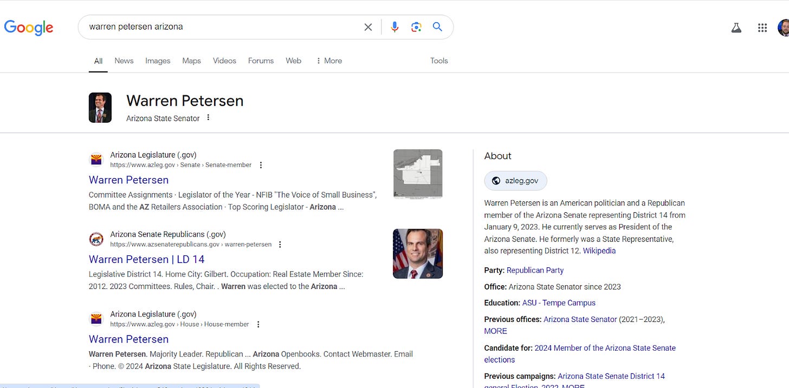Screen dimensions: 789x388
Task: Click the globe icon in azleg.gov chip
Action: (x=496, y=181)
